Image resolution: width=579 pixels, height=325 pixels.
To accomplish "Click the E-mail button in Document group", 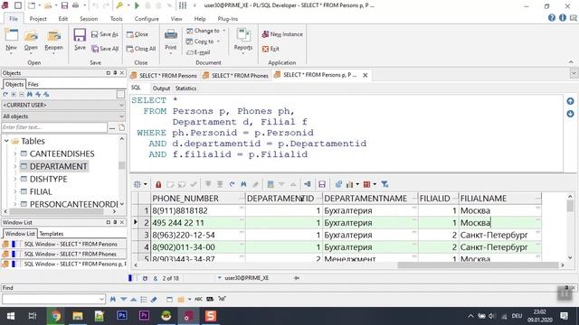I will (x=199, y=52).
